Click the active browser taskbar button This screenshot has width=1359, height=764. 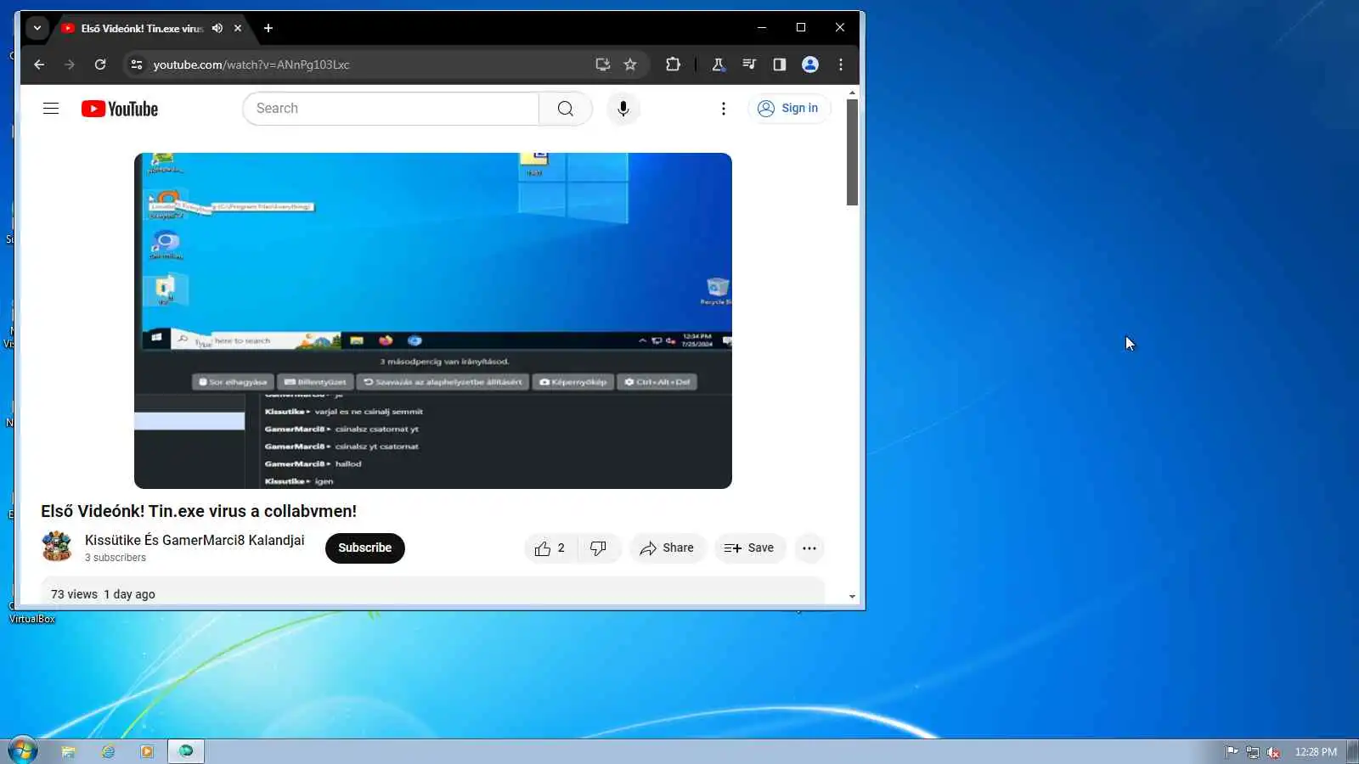186,751
